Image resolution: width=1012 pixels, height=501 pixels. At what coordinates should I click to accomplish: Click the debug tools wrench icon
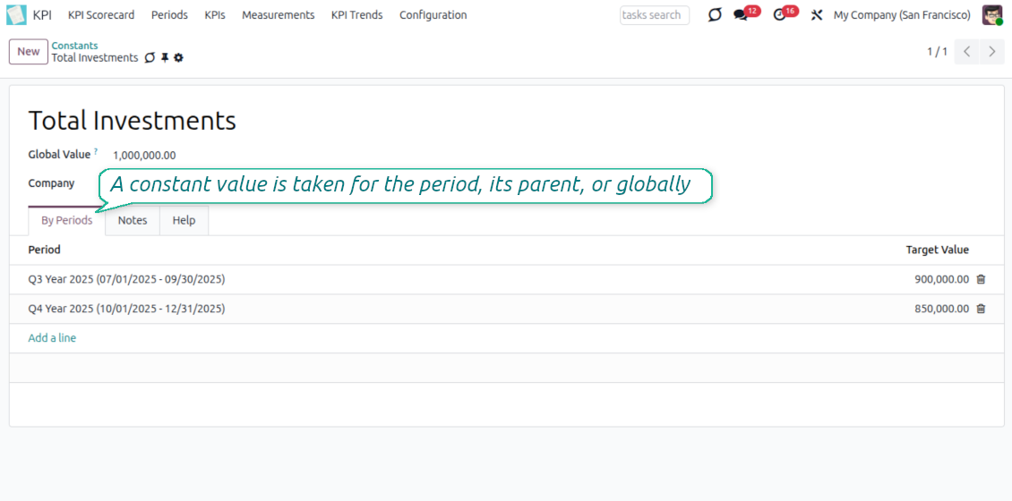(817, 15)
